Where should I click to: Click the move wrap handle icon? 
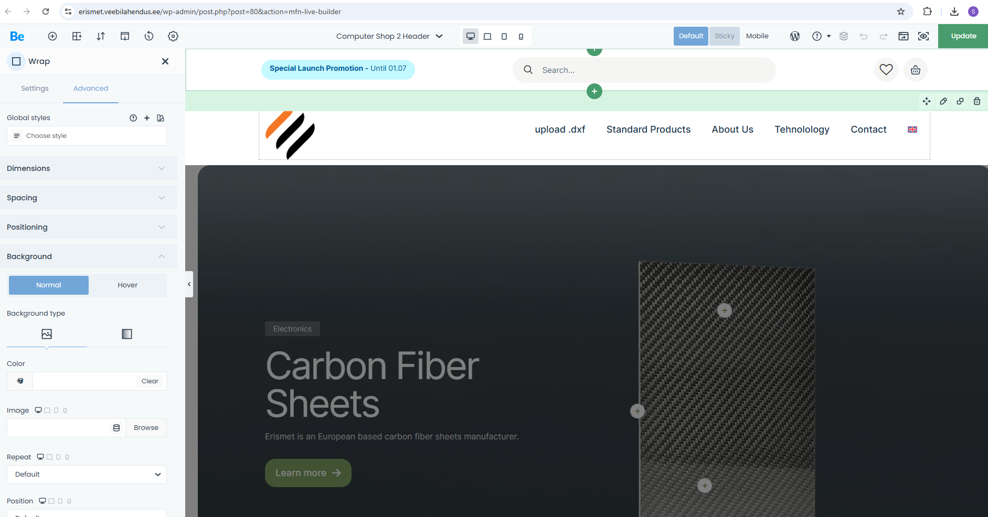(x=927, y=101)
